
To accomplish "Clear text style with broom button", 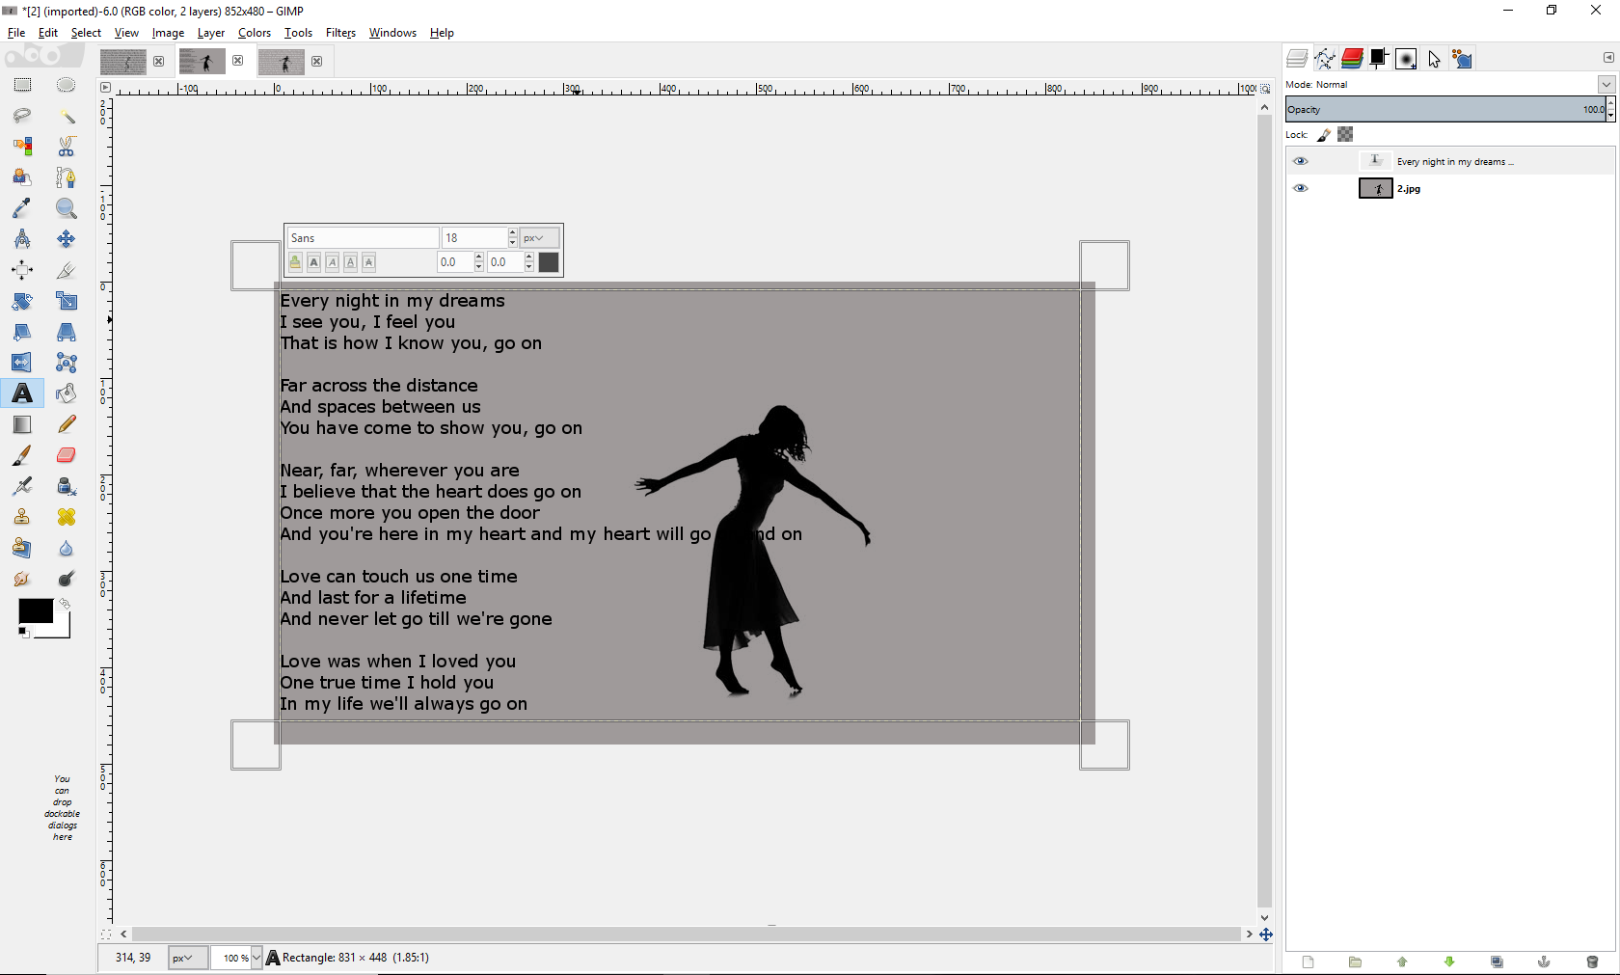I will (x=295, y=262).
